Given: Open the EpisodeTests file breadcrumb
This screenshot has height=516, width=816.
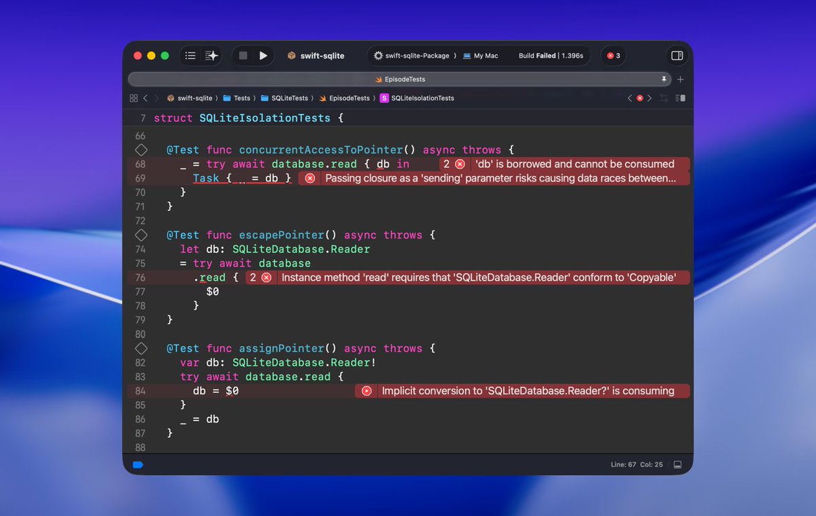Looking at the screenshot, I should coord(345,98).
